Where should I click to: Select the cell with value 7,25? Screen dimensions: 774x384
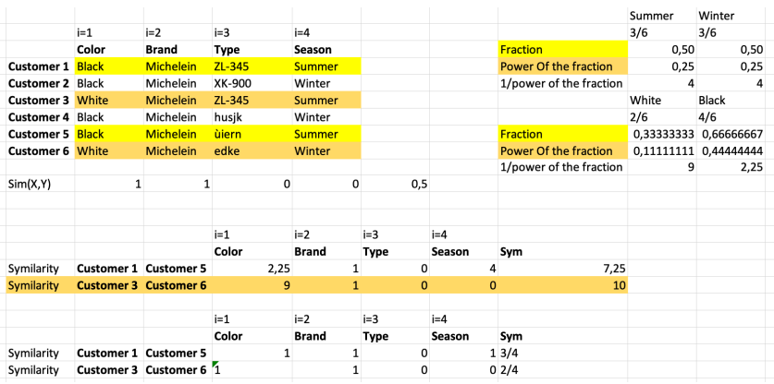point(563,269)
